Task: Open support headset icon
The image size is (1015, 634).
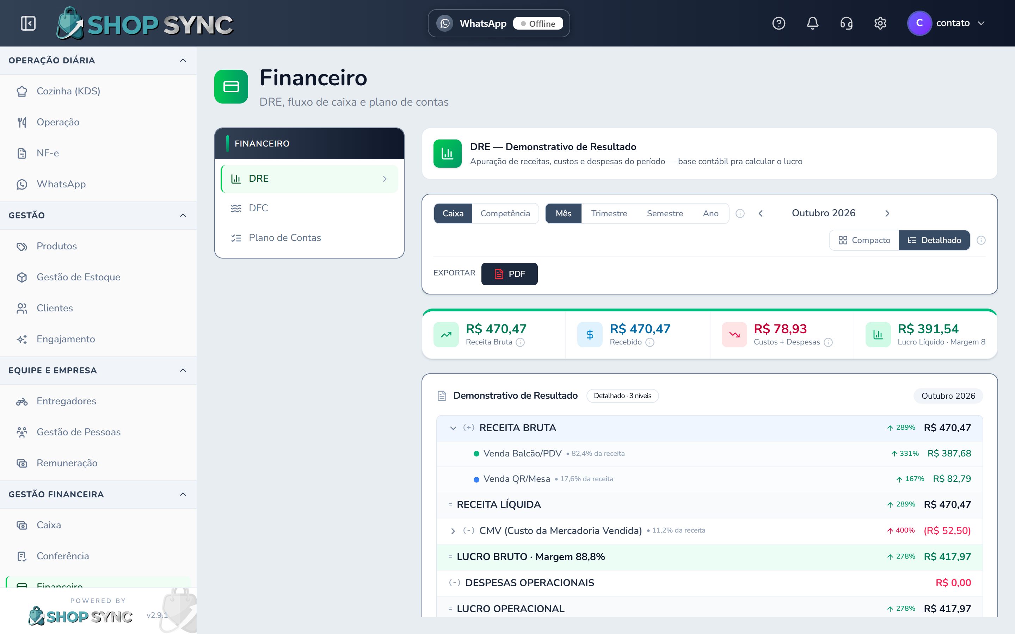Action: click(847, 23)
